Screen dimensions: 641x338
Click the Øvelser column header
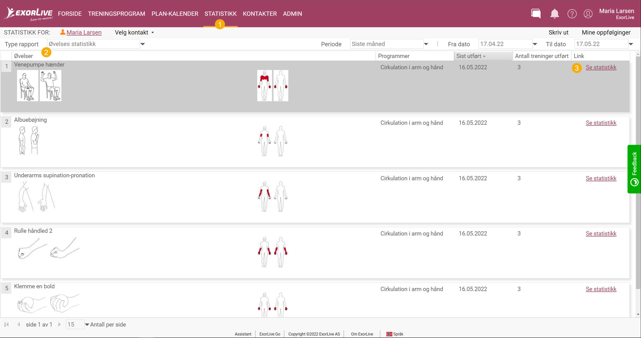(193, 56)
